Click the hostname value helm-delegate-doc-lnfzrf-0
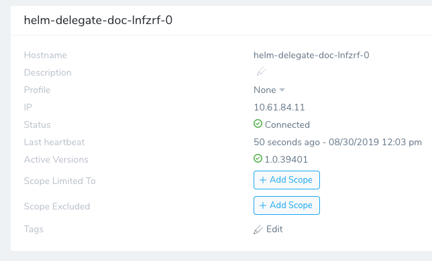The image size is (432, 261). click(x=311, y=56)
